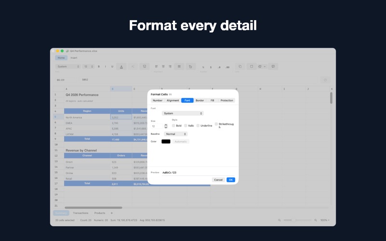Apply percent number format

(203, 67)
